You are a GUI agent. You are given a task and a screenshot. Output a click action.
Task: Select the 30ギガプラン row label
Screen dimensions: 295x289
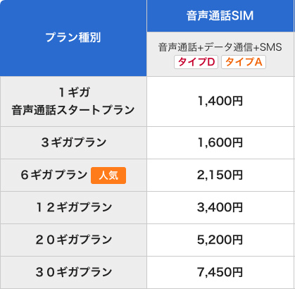pyautogui.click(x=74, y=272)
